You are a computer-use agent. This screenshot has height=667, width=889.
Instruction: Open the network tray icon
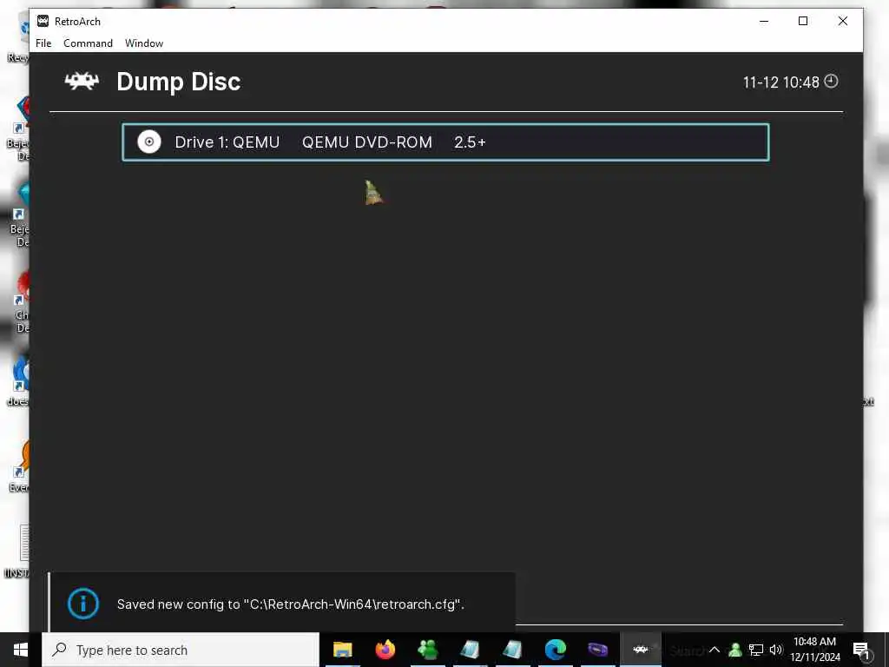756,650
